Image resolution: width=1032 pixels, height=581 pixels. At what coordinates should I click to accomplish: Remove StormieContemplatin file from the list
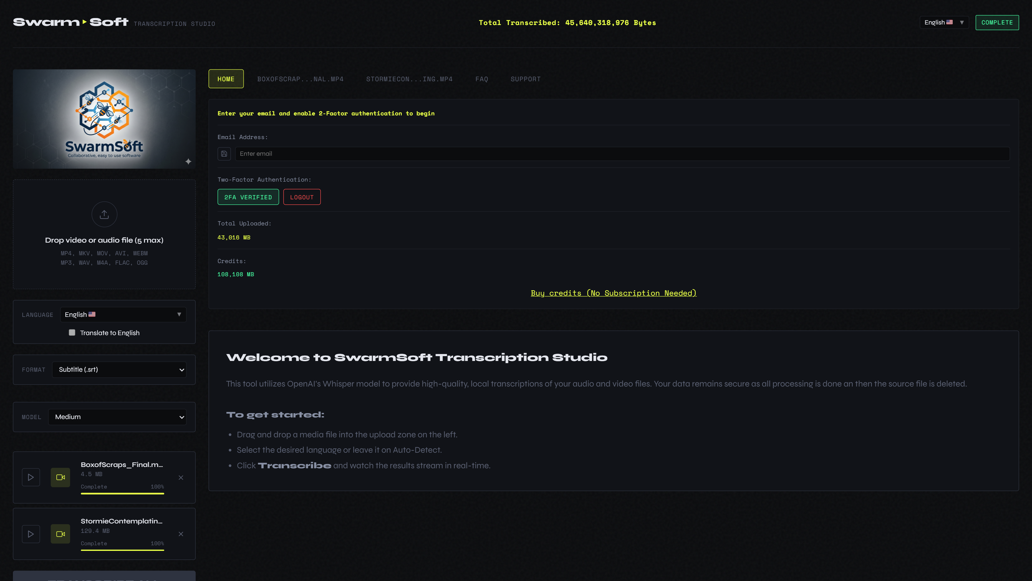181,534
